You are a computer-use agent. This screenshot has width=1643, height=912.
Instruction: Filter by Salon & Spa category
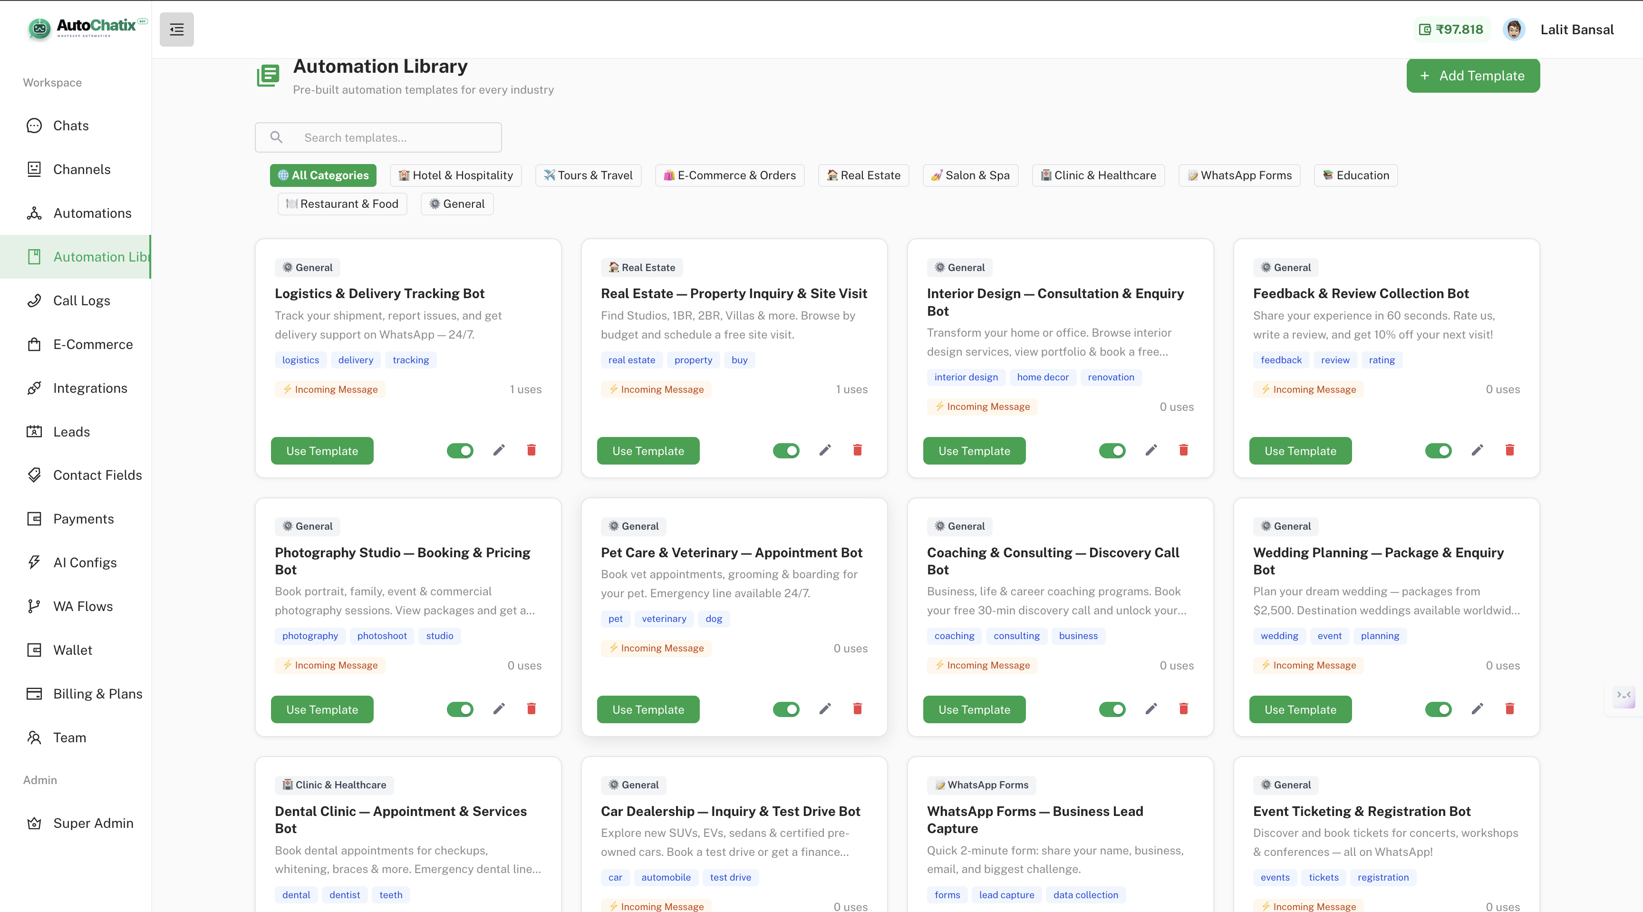[970, 175]
